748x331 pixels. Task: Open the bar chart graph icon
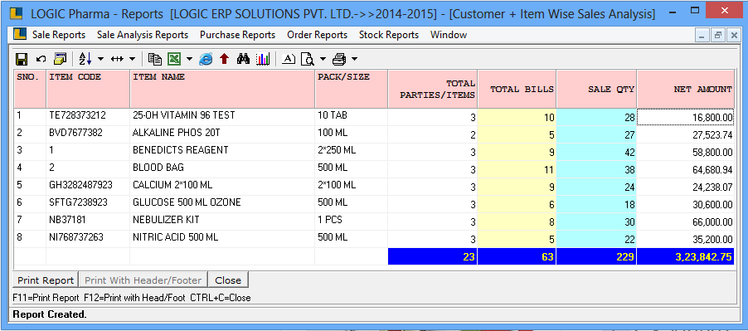(263, 59)
